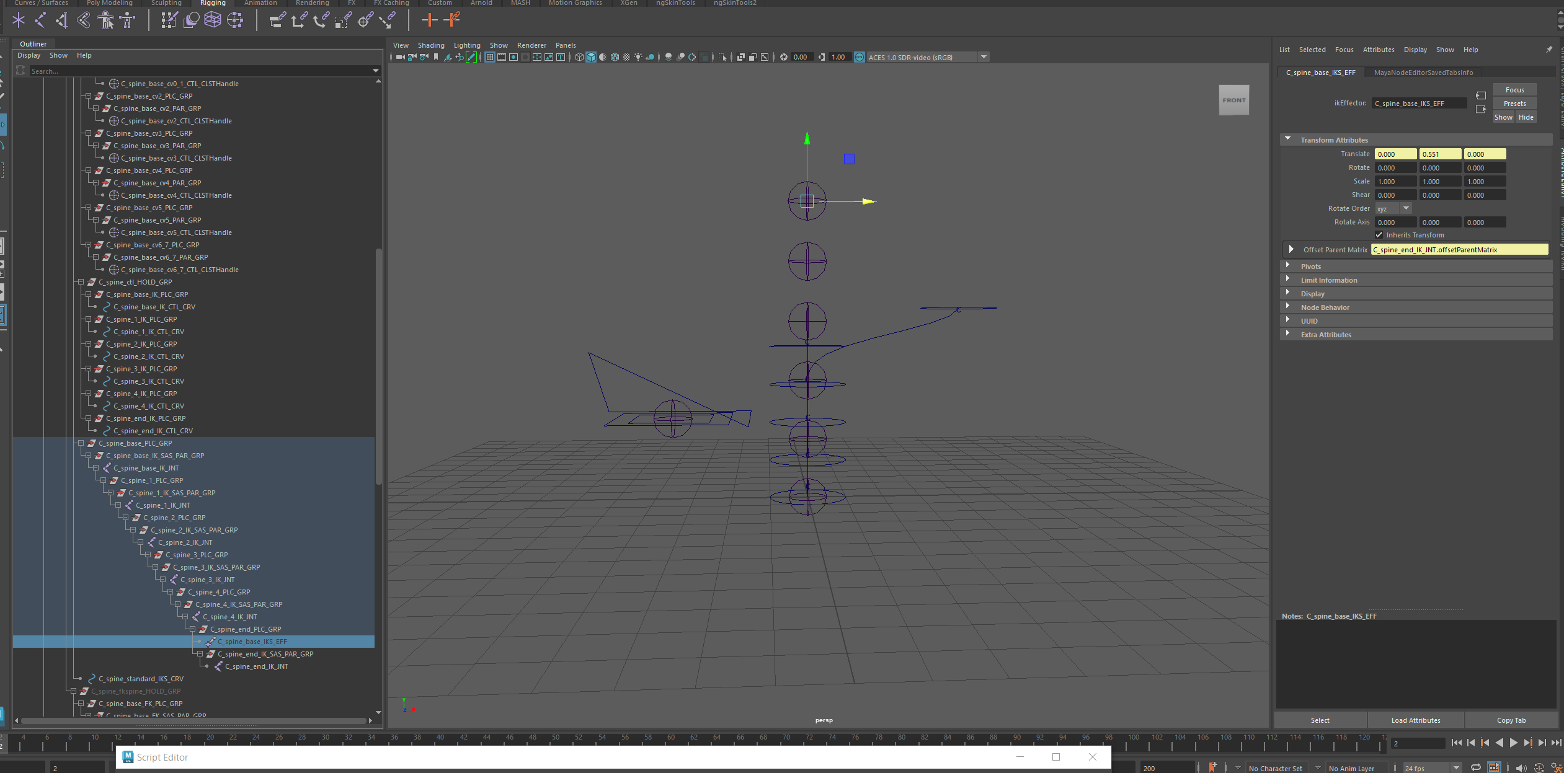
Task: Click the Presets button for the ikEffector
Action: tap(1514, 103)
